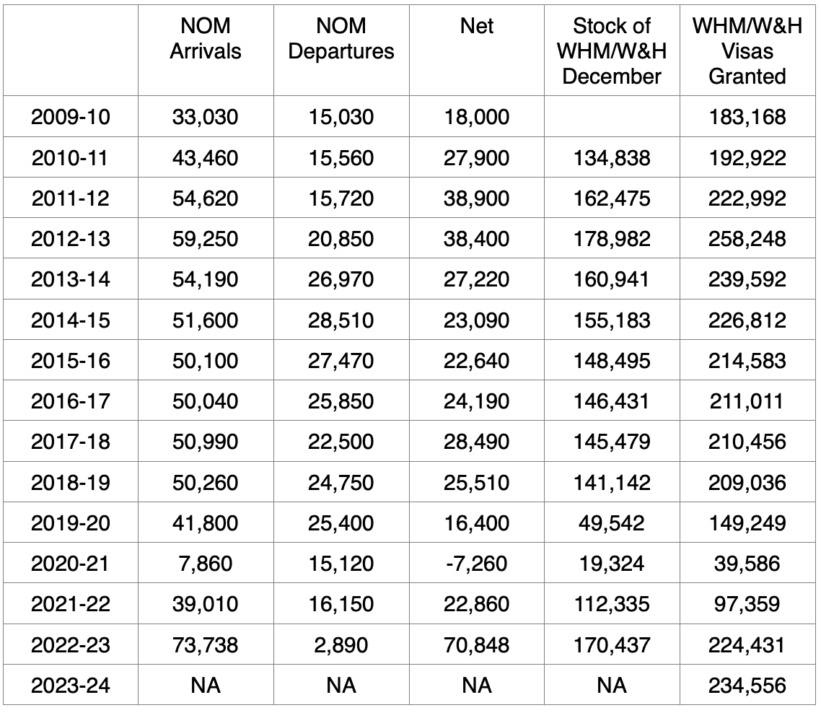
Task: Click the -7,260 net value cell
Action: (476, 563)
